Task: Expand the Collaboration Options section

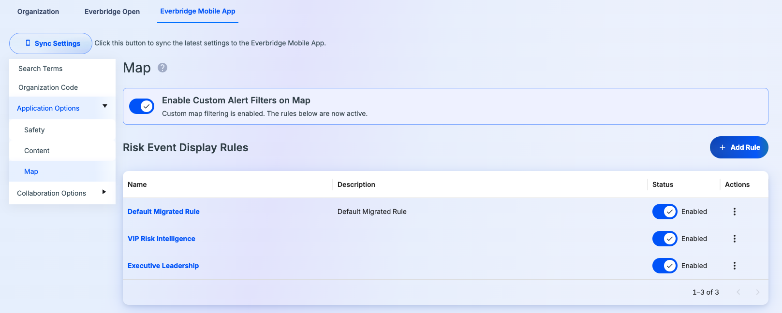Action: 104,192
